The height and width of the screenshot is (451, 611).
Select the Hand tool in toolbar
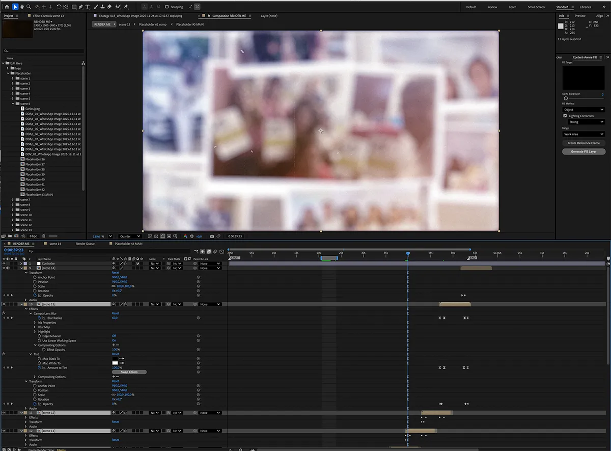(x=22, y=7)
